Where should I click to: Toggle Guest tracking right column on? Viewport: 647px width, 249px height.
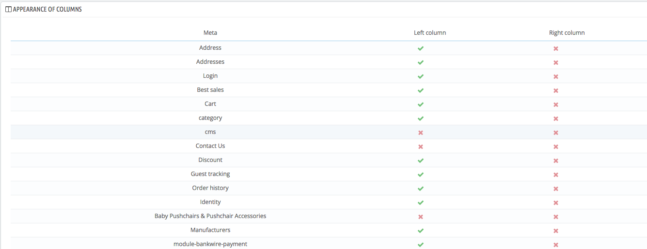pyautogui.click(x=556, y=175)
